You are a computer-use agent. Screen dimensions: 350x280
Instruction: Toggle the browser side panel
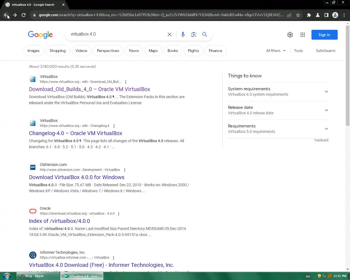point(326,15)
